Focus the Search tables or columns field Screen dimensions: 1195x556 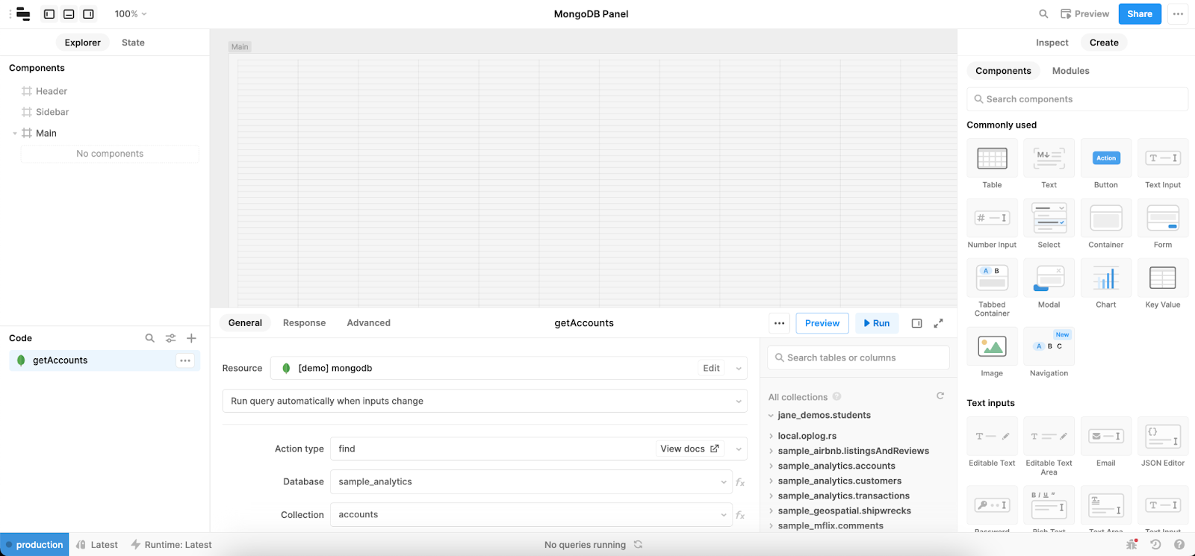[x=858, y=357]
